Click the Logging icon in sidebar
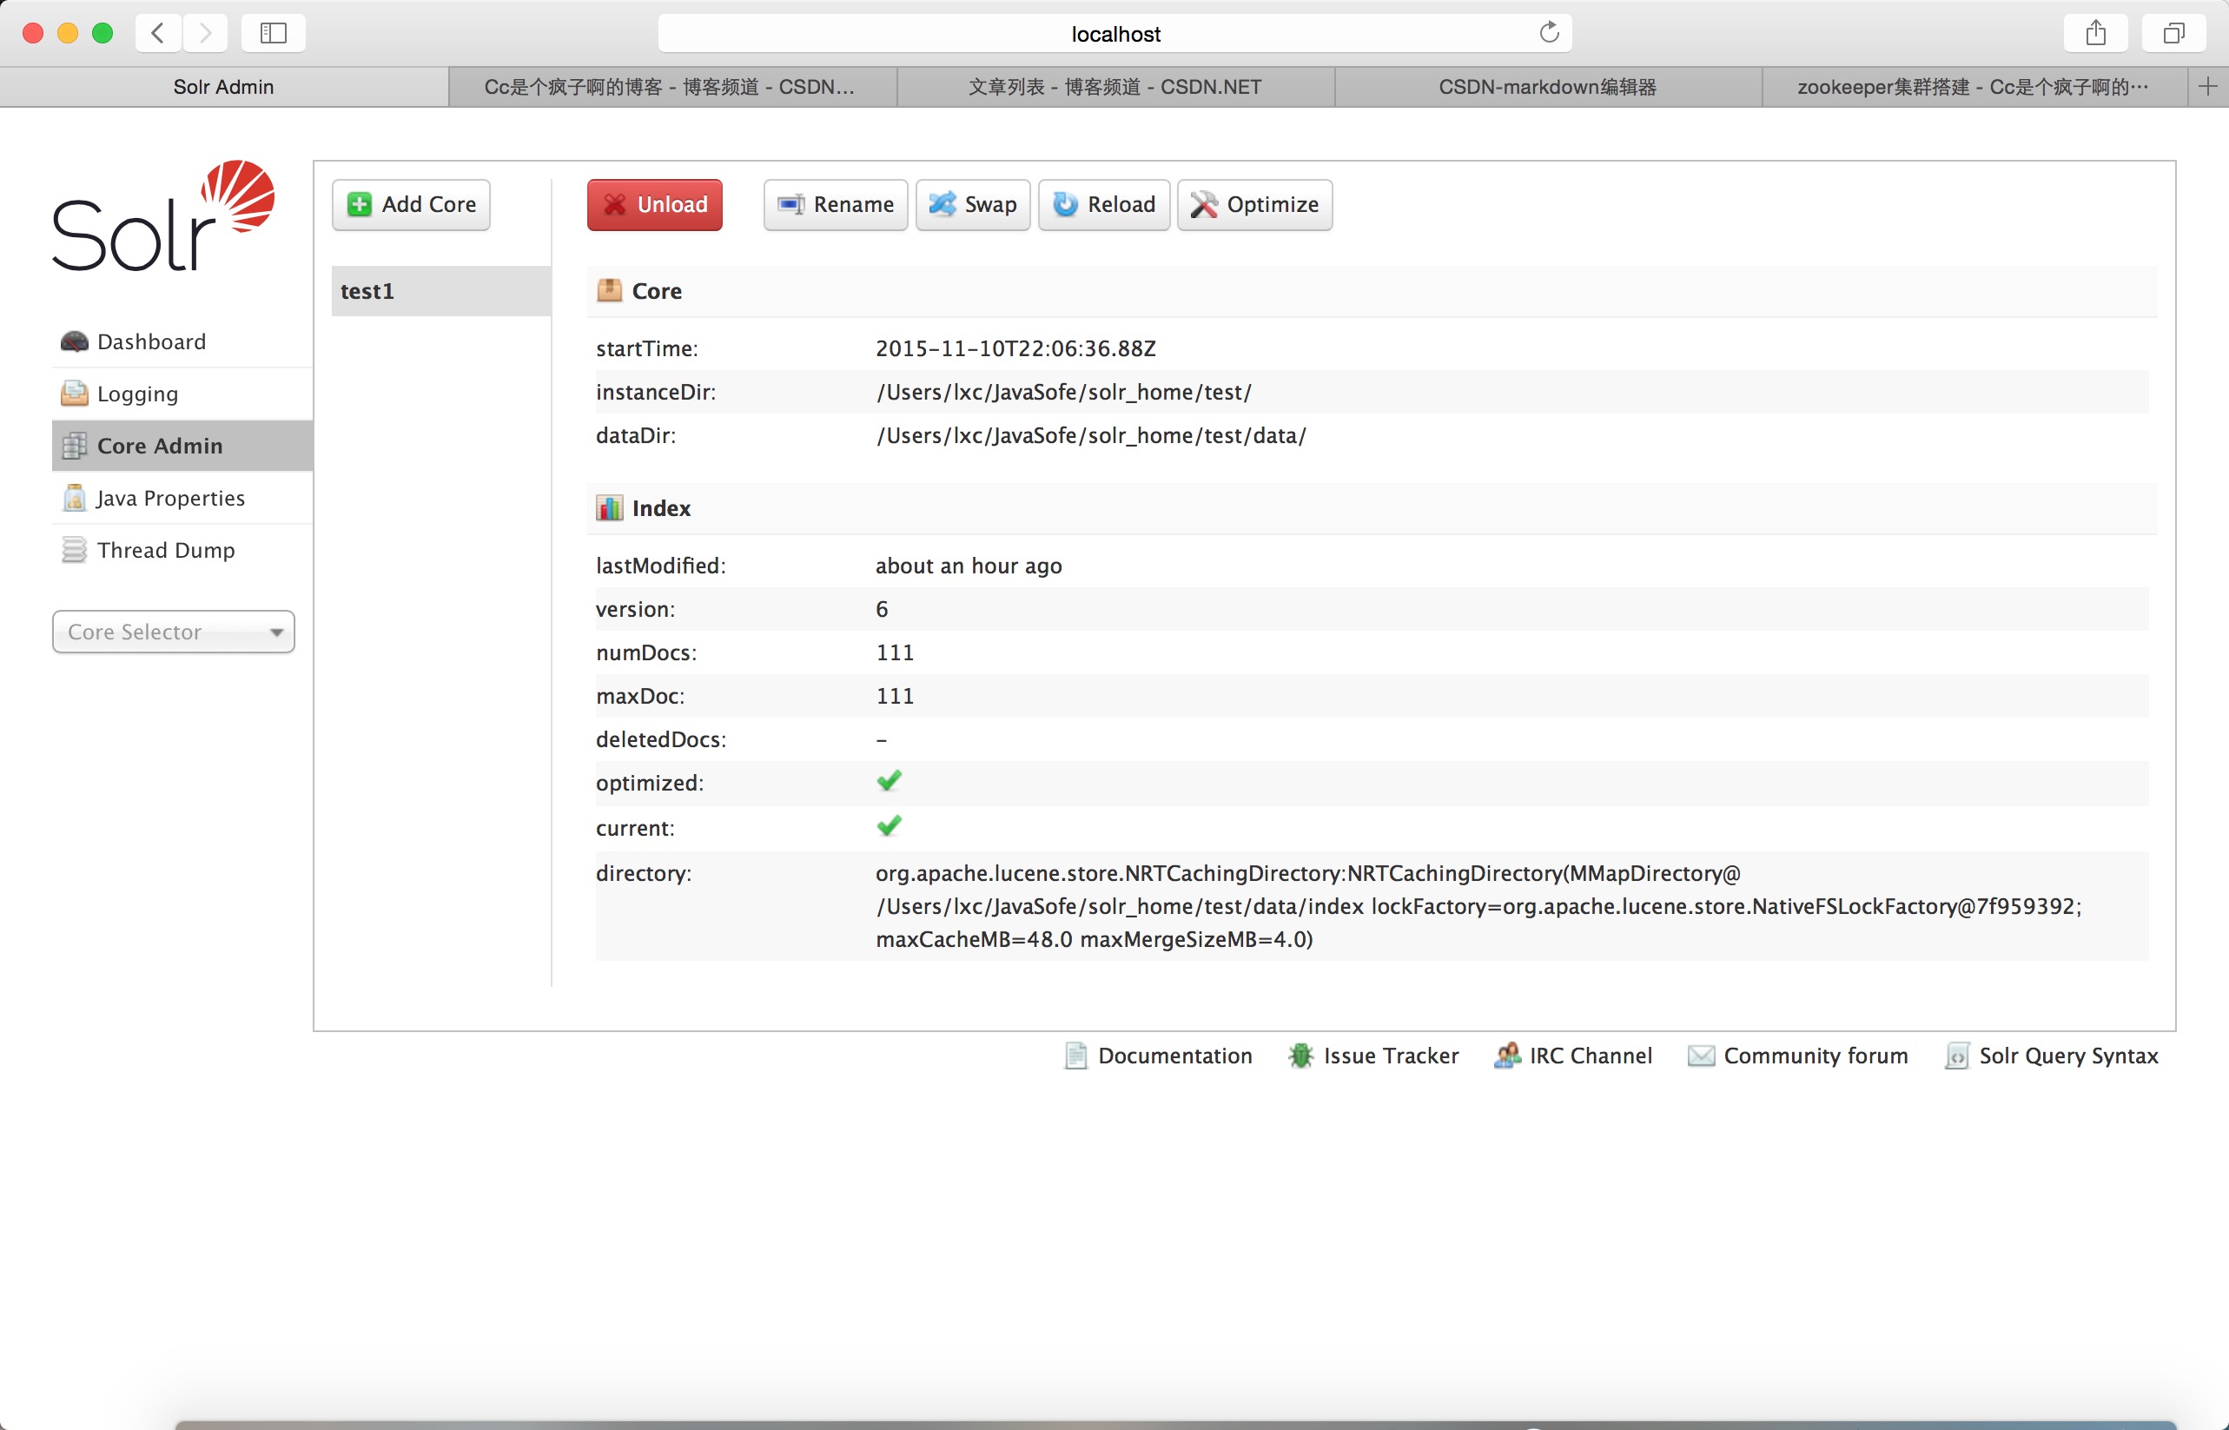The image size is (2229, 1430). [x=74, y=394]
